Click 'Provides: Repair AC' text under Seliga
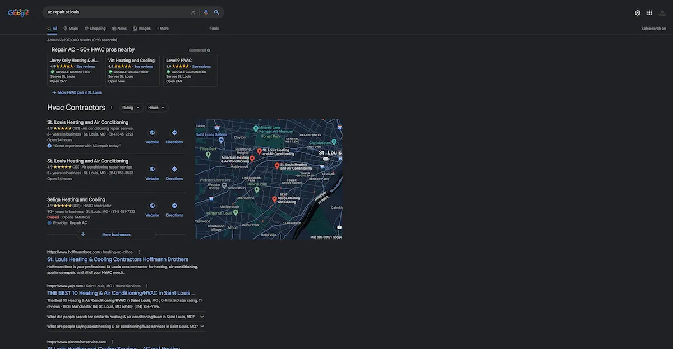 [x=70, y=223]
